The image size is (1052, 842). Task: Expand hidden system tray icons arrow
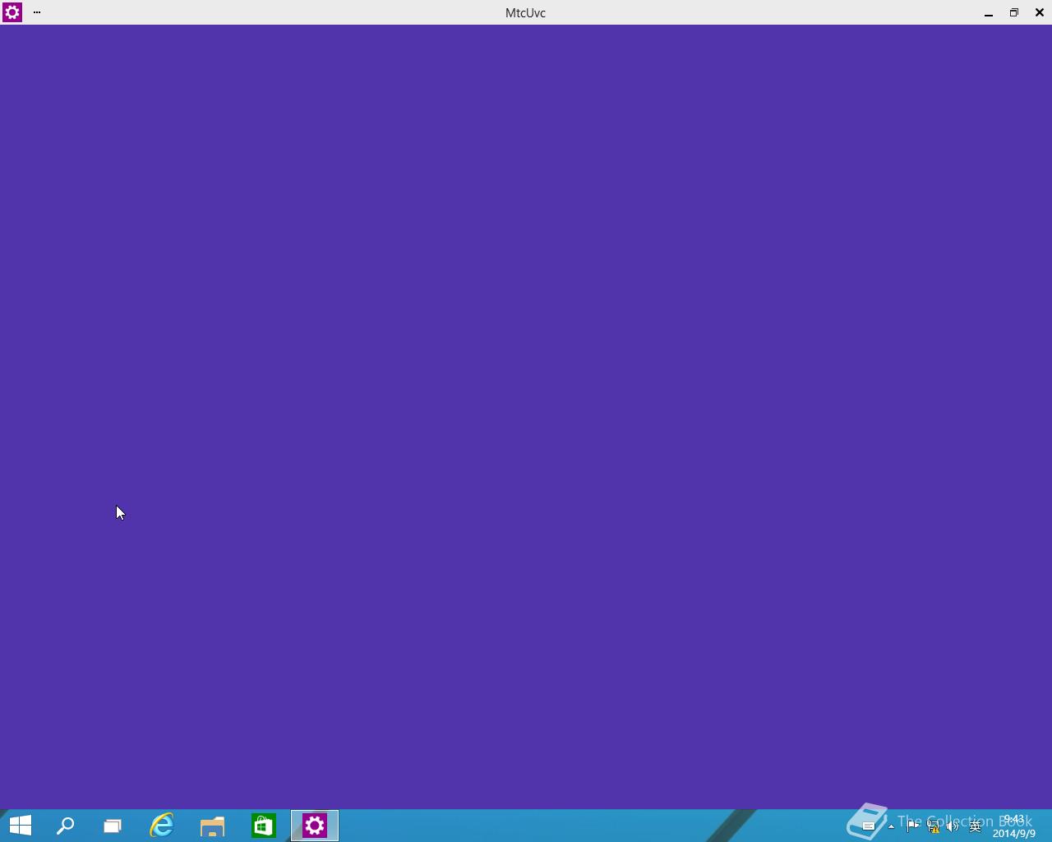click(x=891, y=826)
